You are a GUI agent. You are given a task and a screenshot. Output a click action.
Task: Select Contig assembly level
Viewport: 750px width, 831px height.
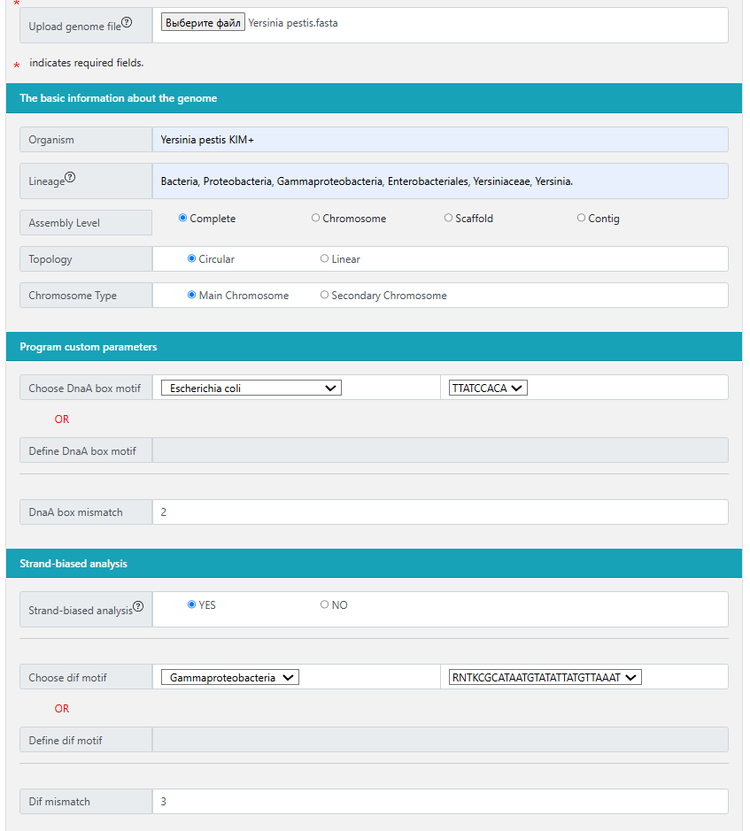tap(582, 218)
